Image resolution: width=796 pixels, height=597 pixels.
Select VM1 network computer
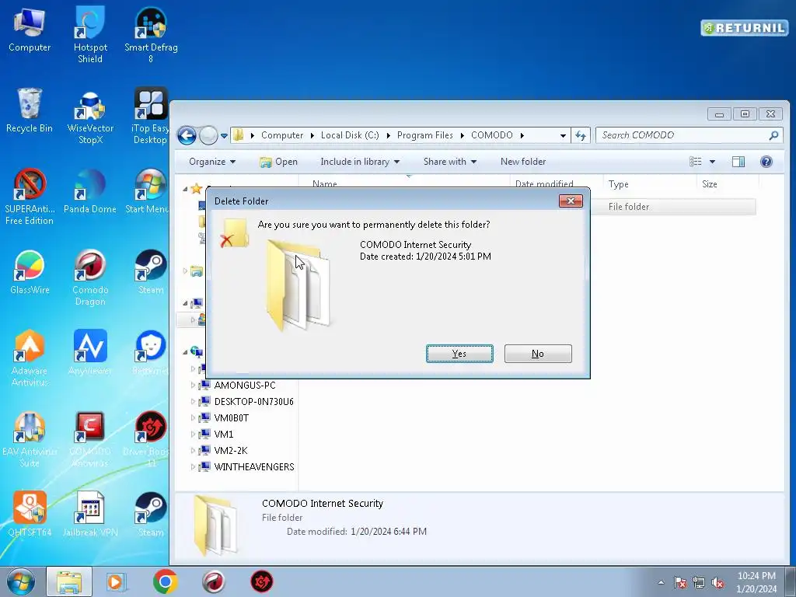[x=224, y=434]
